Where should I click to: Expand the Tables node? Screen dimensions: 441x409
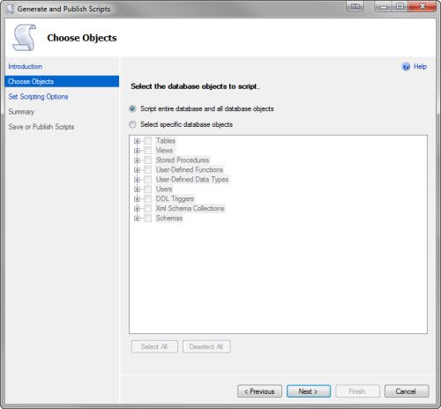pos(137,141)
